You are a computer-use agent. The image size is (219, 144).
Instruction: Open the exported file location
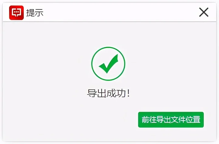171,120
